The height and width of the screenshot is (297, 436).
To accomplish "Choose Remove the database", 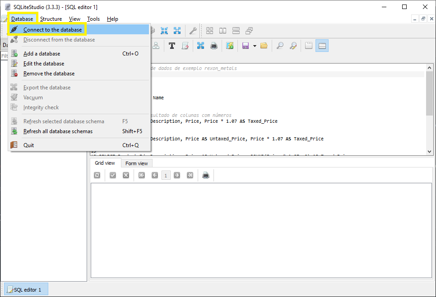I will click(x=79, y=74).
